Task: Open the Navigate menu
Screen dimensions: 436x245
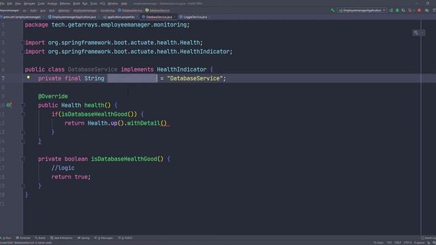Action: [29, 3]
